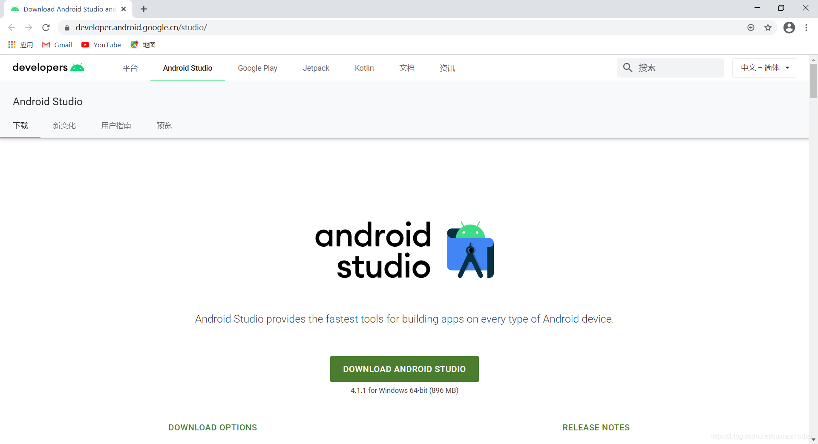
Task: Open the Download Options link
Action: coord(213,427)
